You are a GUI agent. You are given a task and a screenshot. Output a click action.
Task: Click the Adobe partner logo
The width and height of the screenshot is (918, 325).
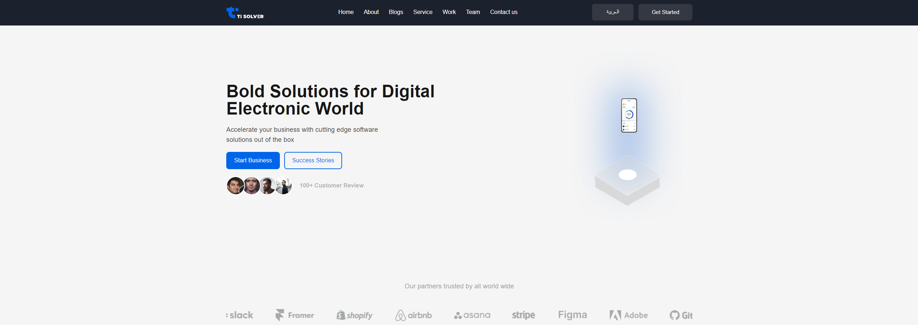[x=628, y=315]
